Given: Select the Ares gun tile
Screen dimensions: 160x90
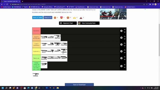Looking at the screenshot, I should pyautogui.click(x=44, y=44).
